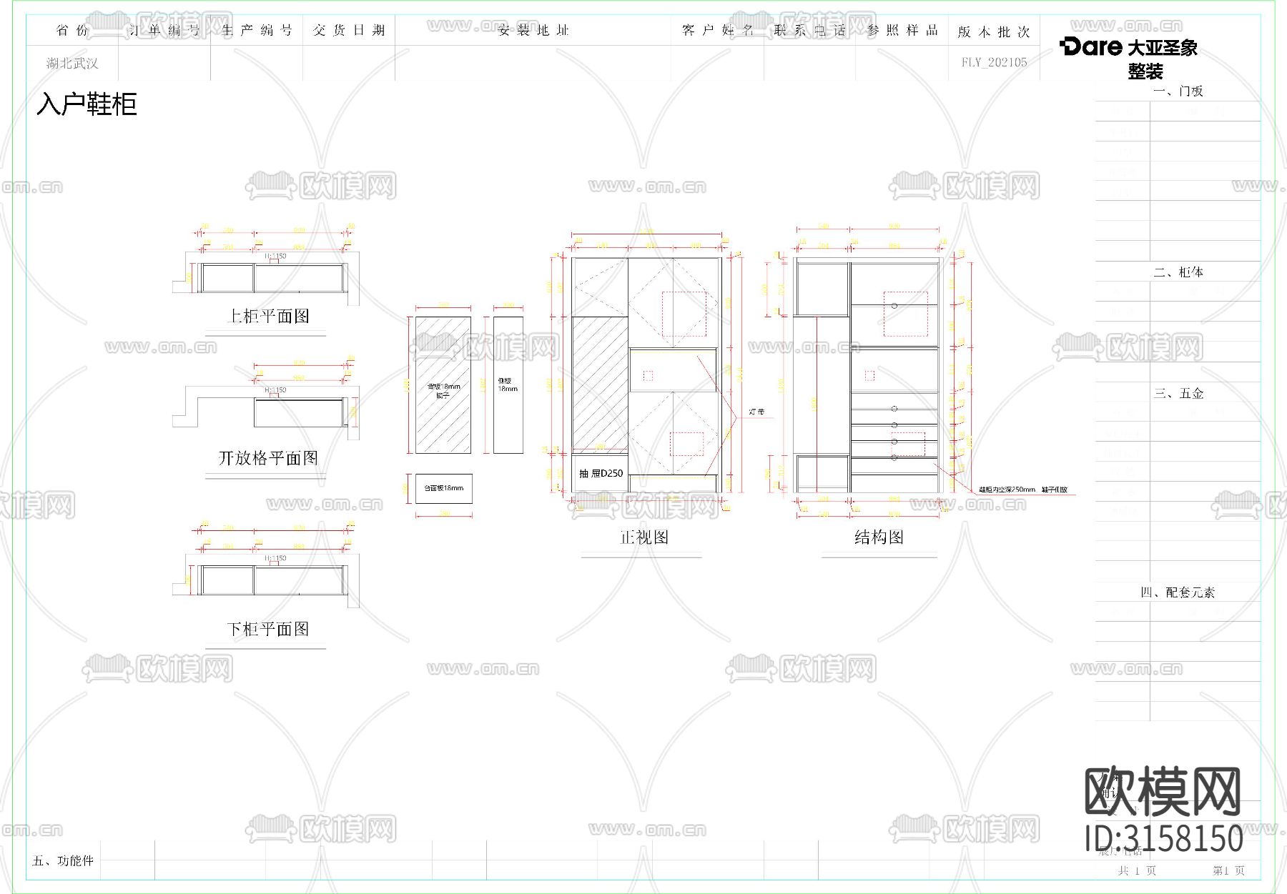The image size is (1287, 894).
Task: Click the 抽屉D250 drawer annotation
Action: (x=601, y=472)
